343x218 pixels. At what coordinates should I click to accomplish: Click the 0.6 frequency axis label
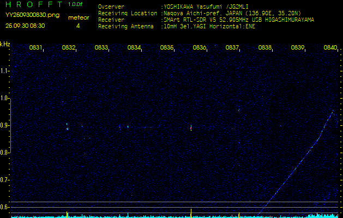click(4, 207)
